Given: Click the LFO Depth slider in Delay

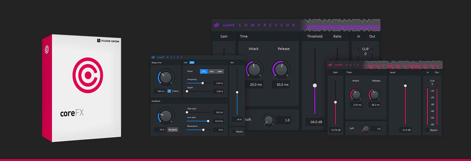Looking at the screenshot, I should point(199,91).
